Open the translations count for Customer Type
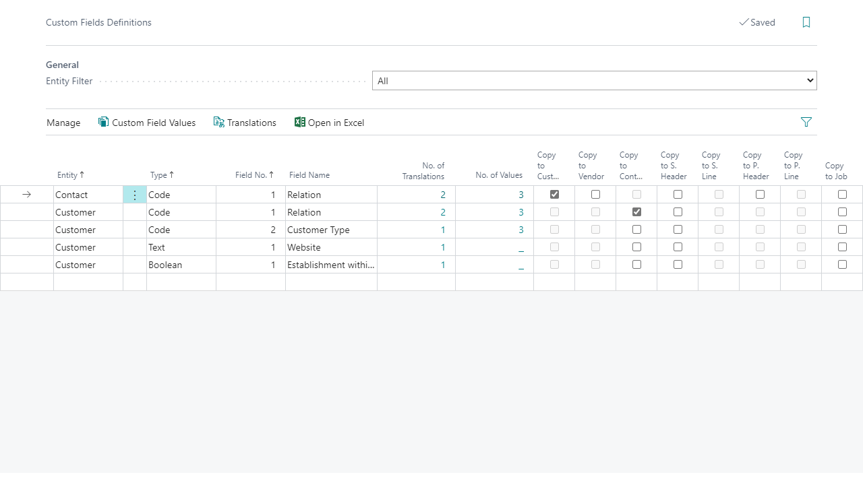This screenshot has height=485, width=863. point(443,230)
